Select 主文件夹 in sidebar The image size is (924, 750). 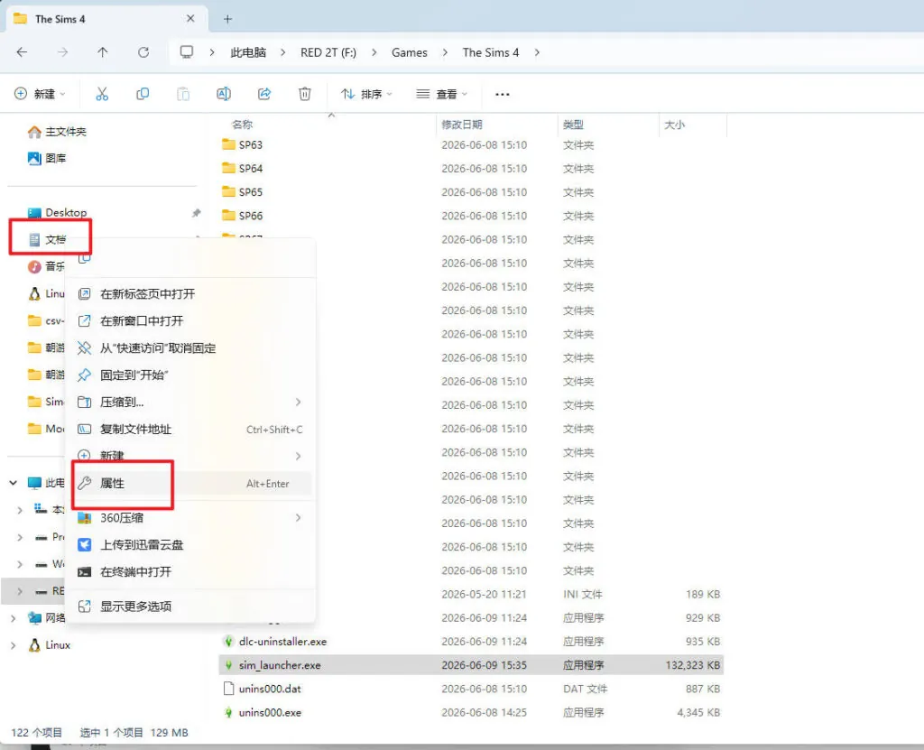[57, 132]
